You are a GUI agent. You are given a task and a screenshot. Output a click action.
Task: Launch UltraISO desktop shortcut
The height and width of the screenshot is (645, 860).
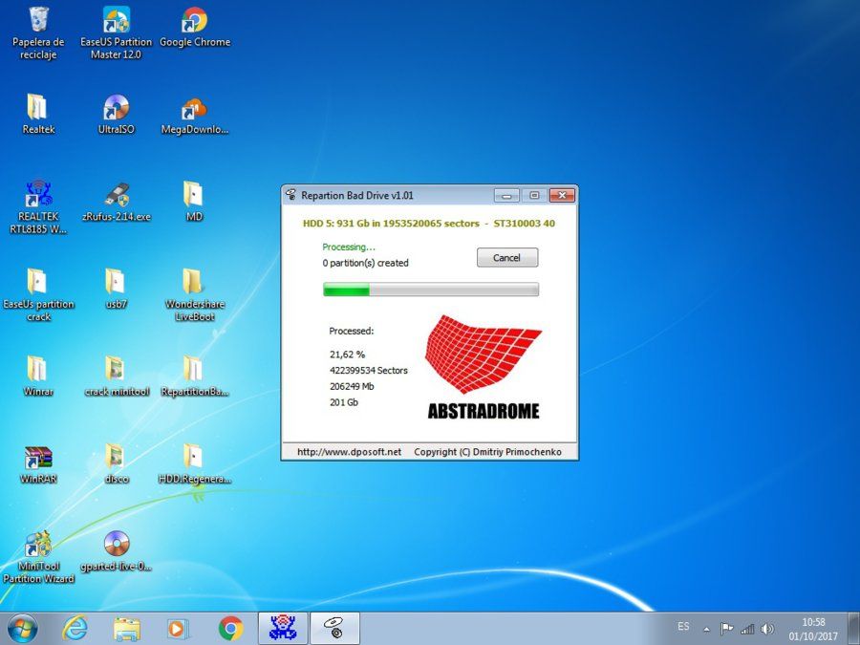point(116,114)
